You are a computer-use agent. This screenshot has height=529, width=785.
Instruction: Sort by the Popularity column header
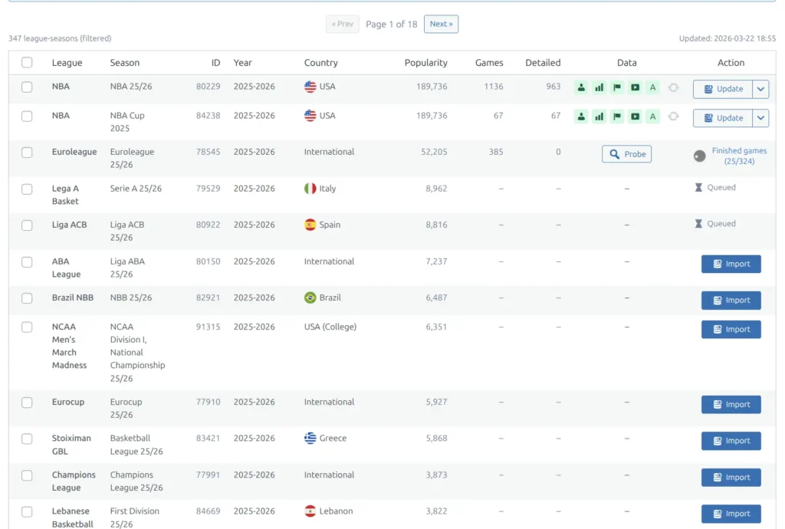coord(426,63)
